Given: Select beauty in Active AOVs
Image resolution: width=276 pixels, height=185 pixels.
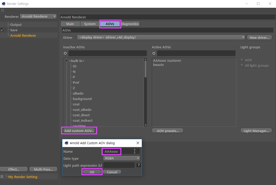Looking at the screenshot, I should [158, 65].
